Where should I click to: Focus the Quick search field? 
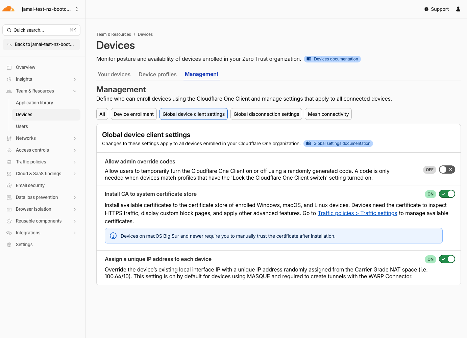pyautogui.click(x=41, y=30)
